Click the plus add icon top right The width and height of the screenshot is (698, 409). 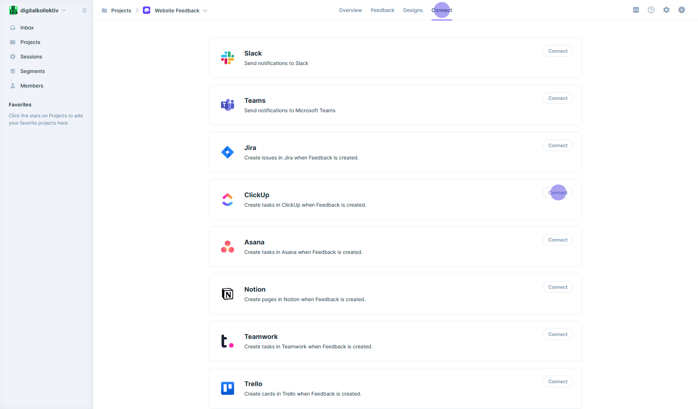(x=682, y=10)
